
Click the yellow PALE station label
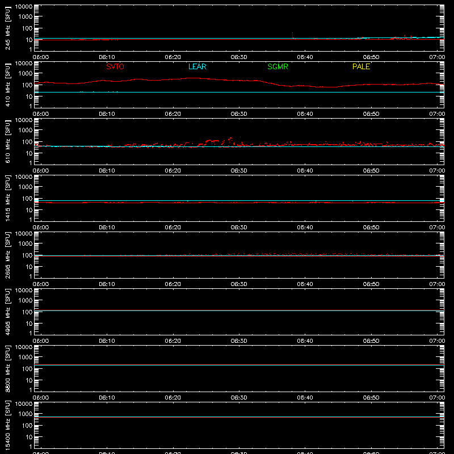click(361, 66)
